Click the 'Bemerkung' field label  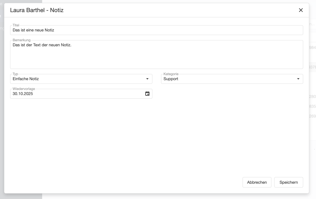(22, 40)
